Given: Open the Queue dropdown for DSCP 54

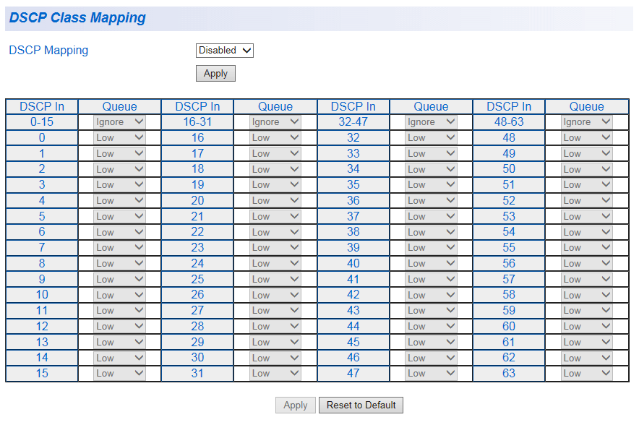Looking at the screenshot, I should pos(586,232).
